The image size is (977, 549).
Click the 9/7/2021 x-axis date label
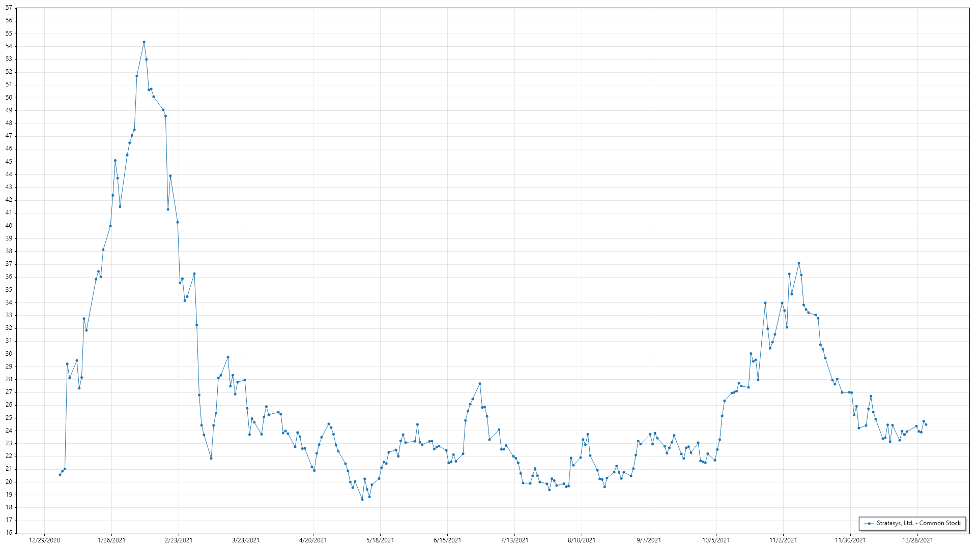pos(649,540)
